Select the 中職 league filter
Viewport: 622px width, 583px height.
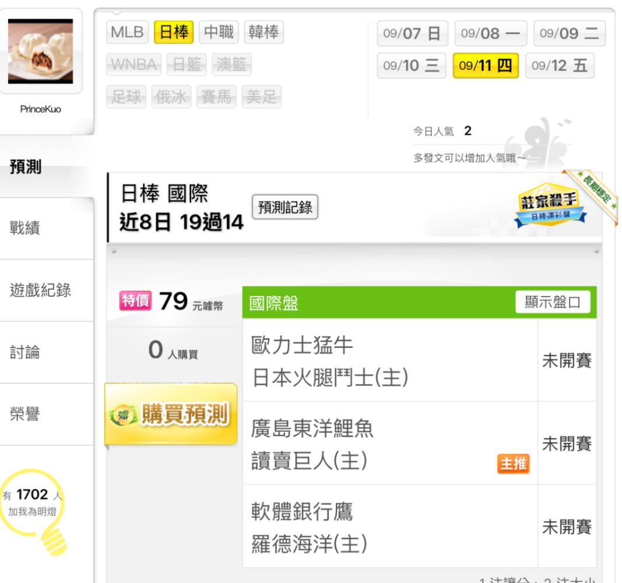pyautogui.click(x=219, y=32)
